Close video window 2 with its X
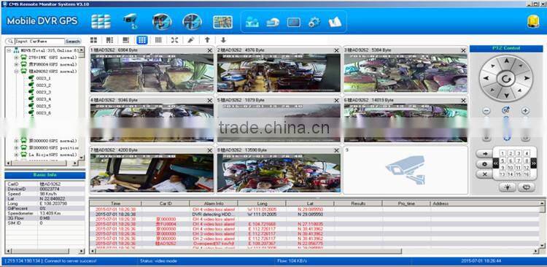The image size is (547, 267). (336, 50)
